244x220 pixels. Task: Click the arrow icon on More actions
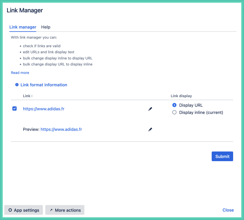pyautogui.click(x=51, y=210)
